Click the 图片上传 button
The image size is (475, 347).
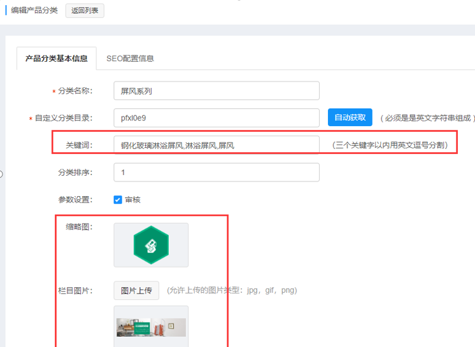(x=136, y=291)
